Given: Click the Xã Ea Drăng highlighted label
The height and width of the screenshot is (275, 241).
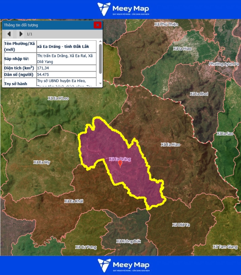Looking at the screenshot, I should point(120,159).
